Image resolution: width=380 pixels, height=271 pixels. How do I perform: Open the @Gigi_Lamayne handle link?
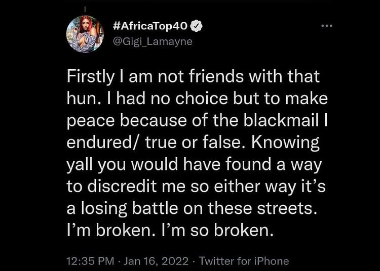pos(153,41)
